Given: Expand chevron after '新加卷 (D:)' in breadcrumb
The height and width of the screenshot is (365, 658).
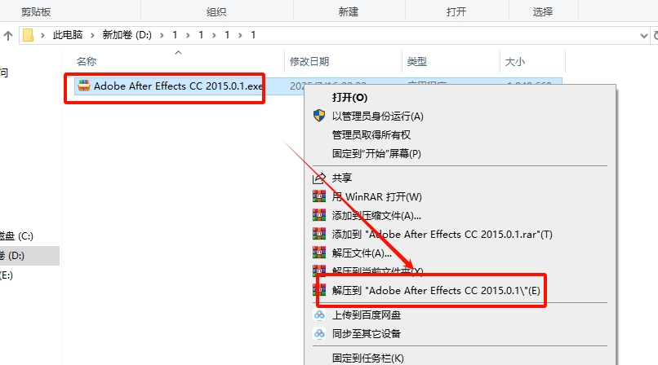Looking at the screenshot, I should point(162,35).
